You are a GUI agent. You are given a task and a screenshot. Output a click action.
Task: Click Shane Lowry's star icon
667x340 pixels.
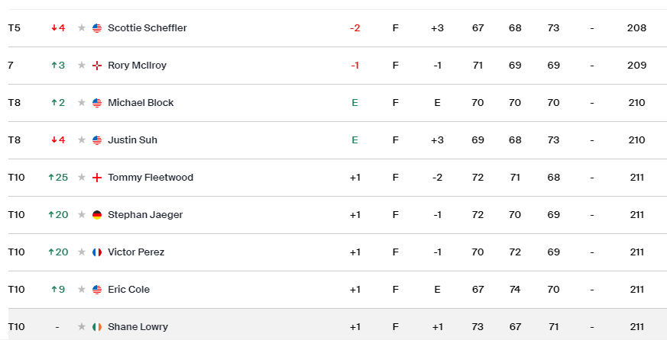point(82,327)
